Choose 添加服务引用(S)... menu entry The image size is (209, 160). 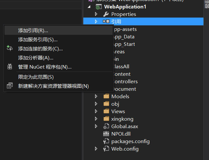tap(59, 40)
